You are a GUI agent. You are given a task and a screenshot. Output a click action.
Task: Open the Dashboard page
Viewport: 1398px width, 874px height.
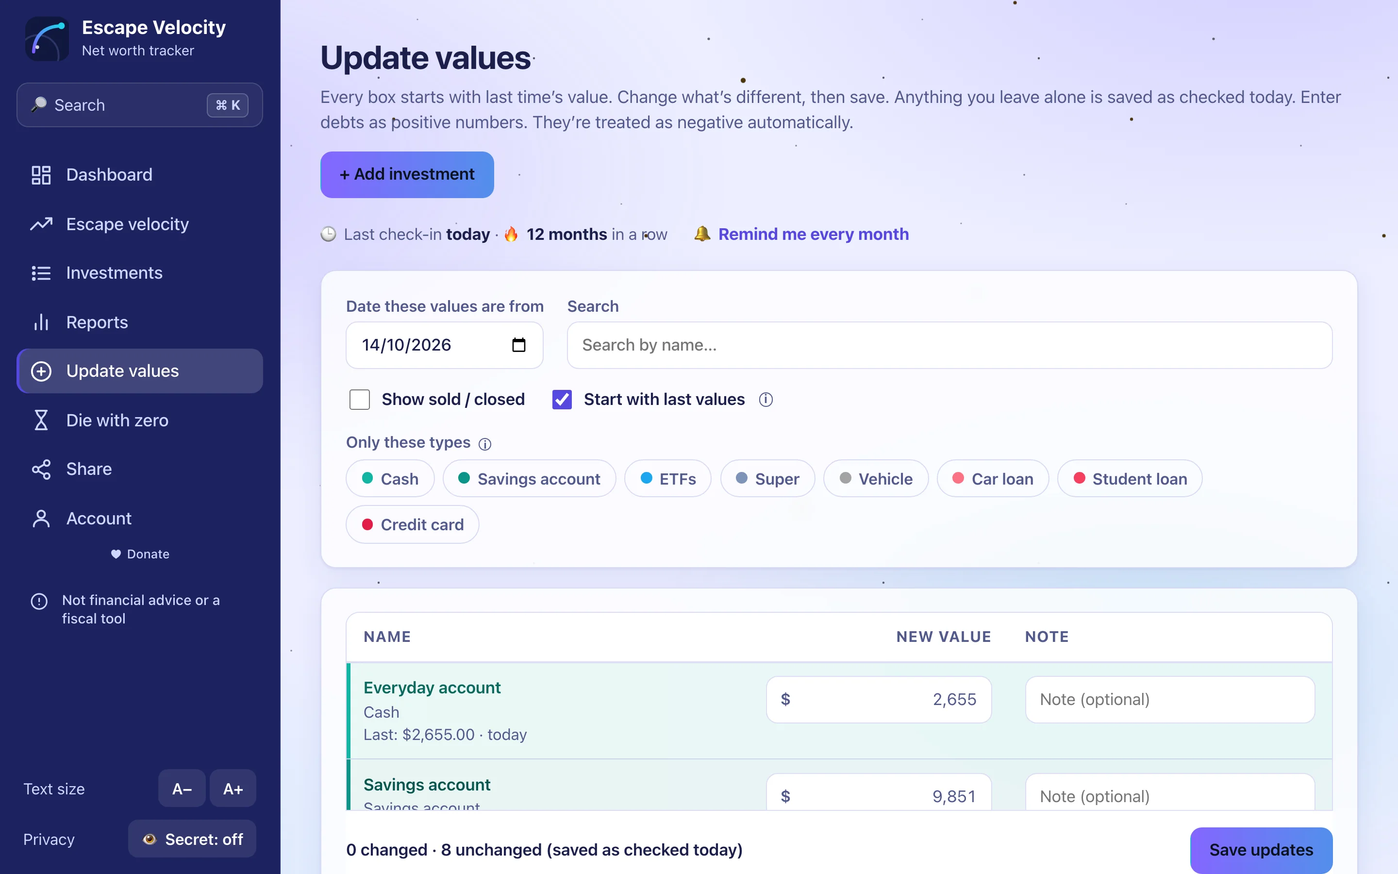coord(139,175)
